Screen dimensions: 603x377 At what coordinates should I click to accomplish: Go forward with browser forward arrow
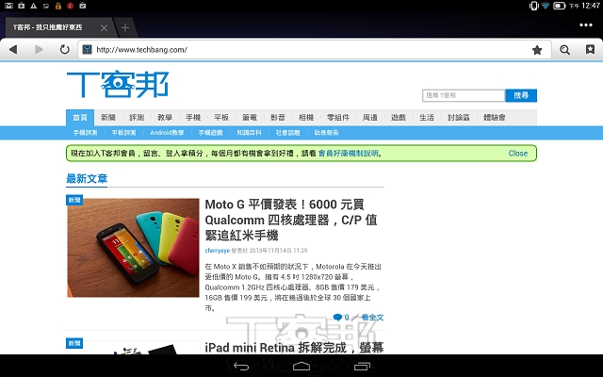(x=39, y=49)
